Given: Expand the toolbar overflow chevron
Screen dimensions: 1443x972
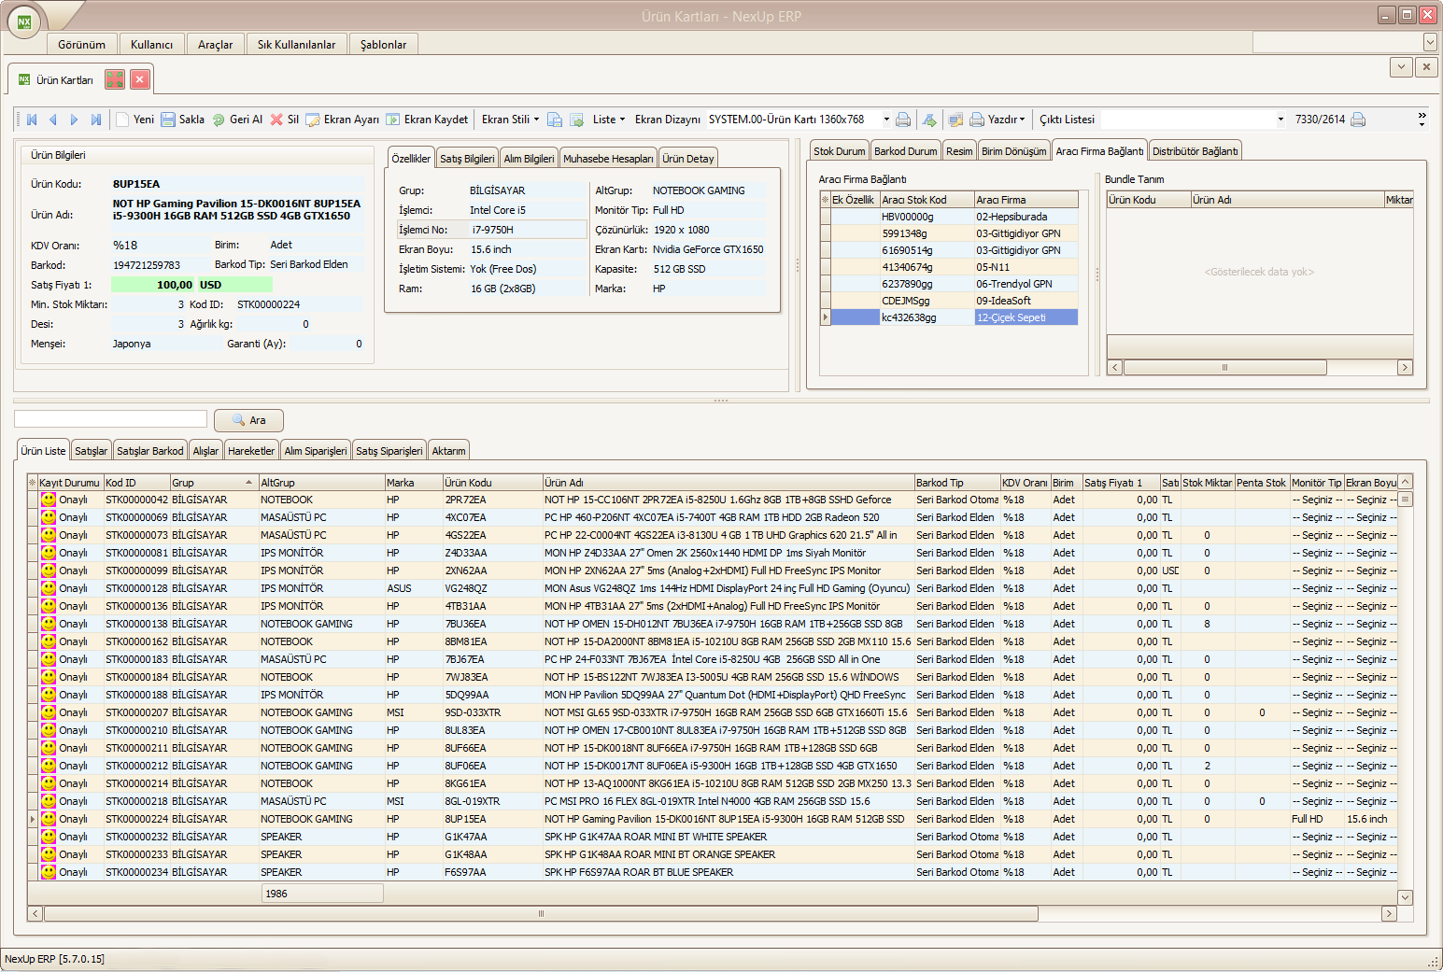Looking at the screenshot, I should click(x=1422, y=120).
